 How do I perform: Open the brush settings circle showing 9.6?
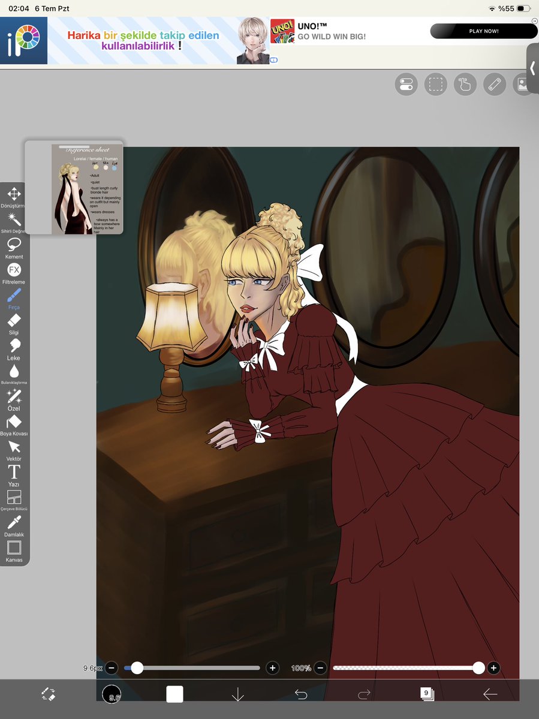coord(112,694)
